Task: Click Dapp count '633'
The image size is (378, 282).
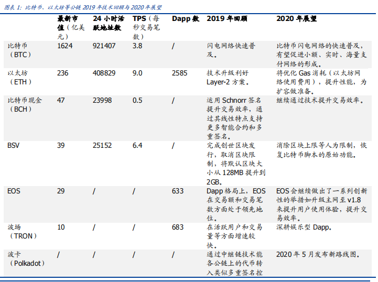Action: click(178, 191)
